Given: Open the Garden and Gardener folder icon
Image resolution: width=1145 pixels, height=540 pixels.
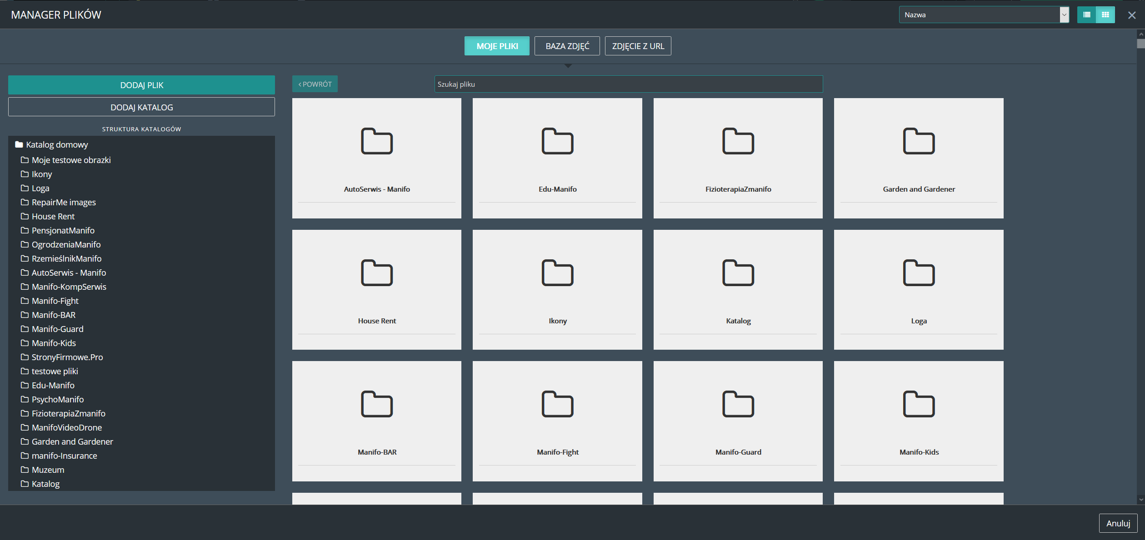Looking at the screenshot, I should coord(919,141).
